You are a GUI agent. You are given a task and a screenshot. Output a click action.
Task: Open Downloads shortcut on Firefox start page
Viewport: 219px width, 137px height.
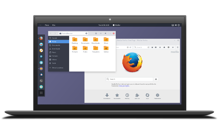[x=107, y=96]
